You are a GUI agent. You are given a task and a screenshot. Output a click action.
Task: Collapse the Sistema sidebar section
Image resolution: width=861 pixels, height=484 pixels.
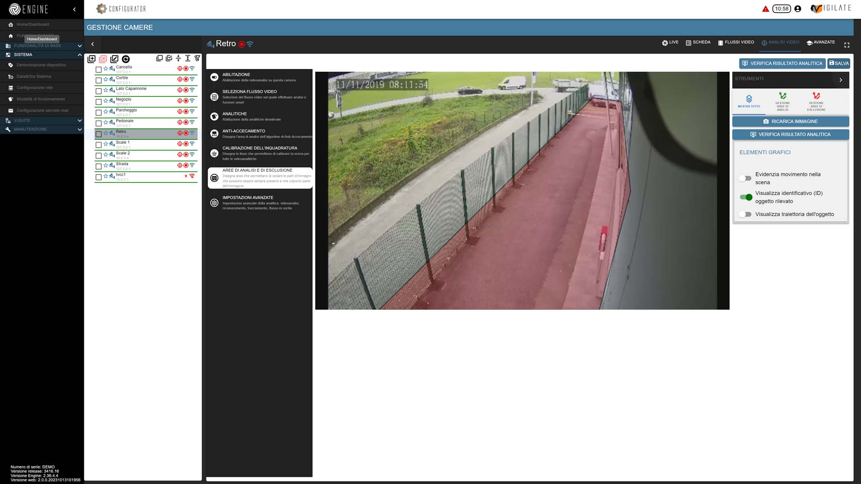click(42, 55)
